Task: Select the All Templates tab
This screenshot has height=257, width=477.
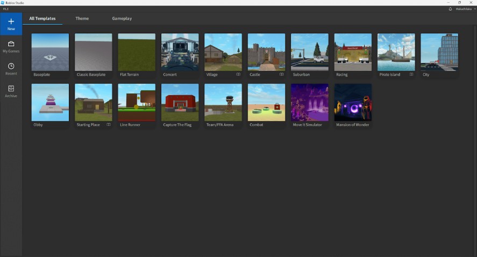Action: [x=42, y=18]
